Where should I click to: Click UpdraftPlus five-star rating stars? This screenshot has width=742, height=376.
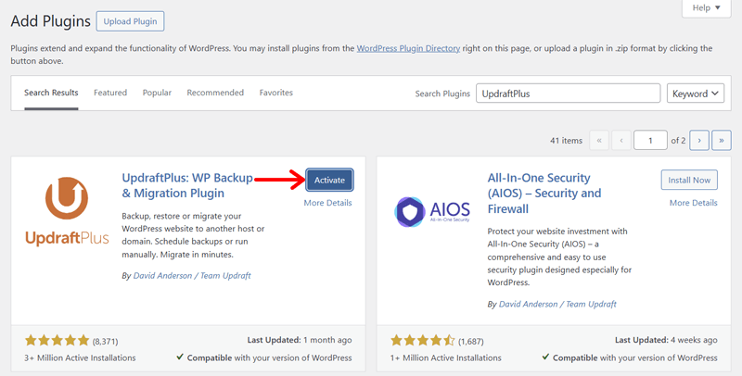pos(57,341)
